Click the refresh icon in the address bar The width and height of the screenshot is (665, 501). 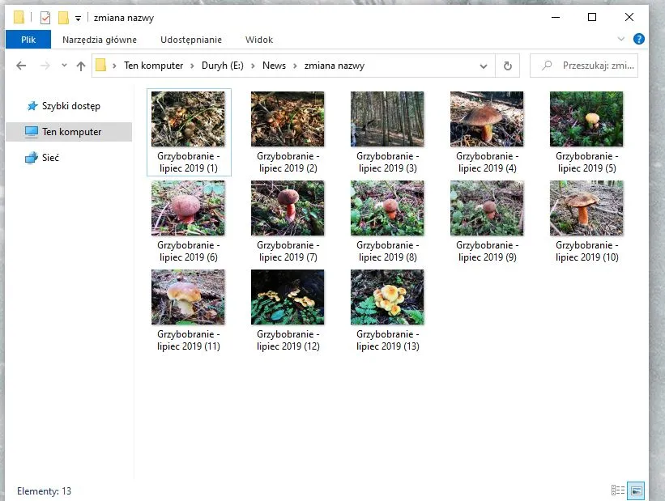(x=506, y=66)
